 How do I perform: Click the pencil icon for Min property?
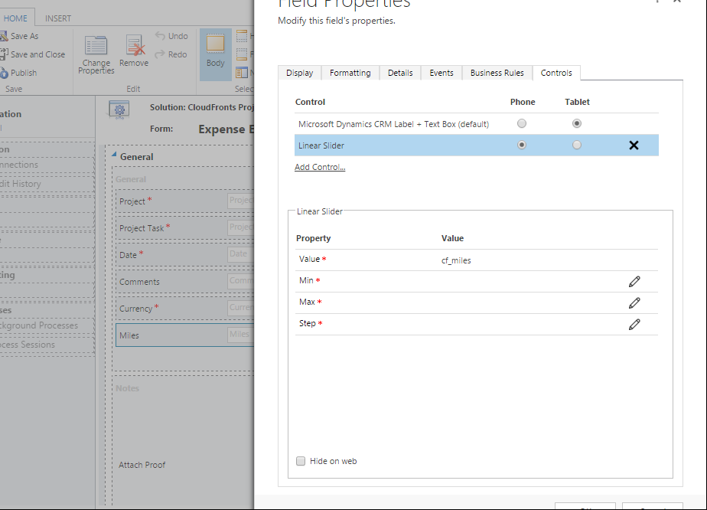click(x=634, y=282)
